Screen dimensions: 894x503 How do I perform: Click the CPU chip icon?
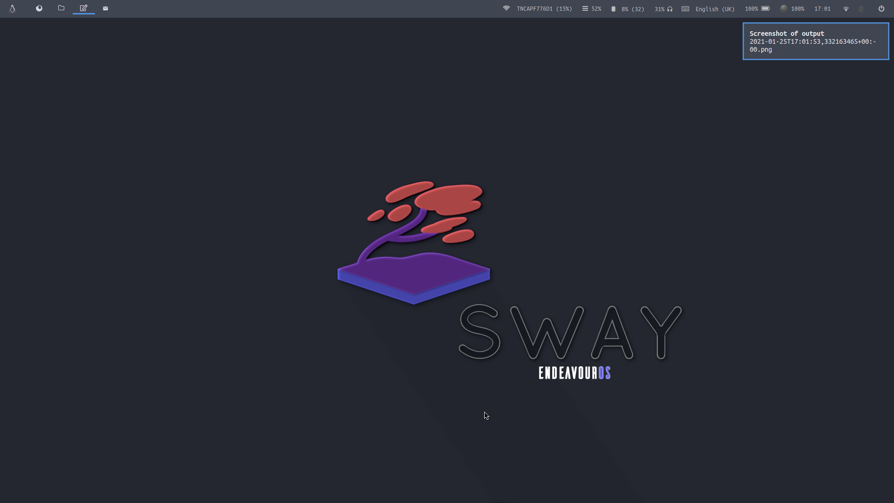point(613,9)
